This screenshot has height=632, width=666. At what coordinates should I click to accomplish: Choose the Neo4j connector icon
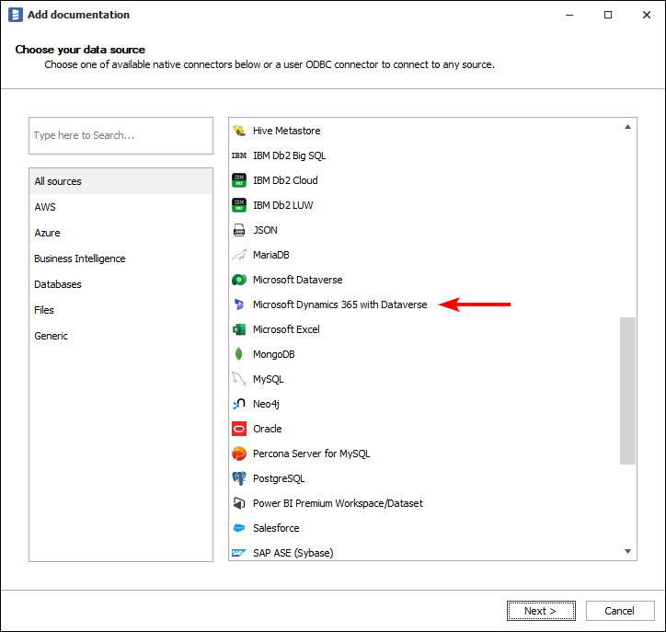coord(238,404)
